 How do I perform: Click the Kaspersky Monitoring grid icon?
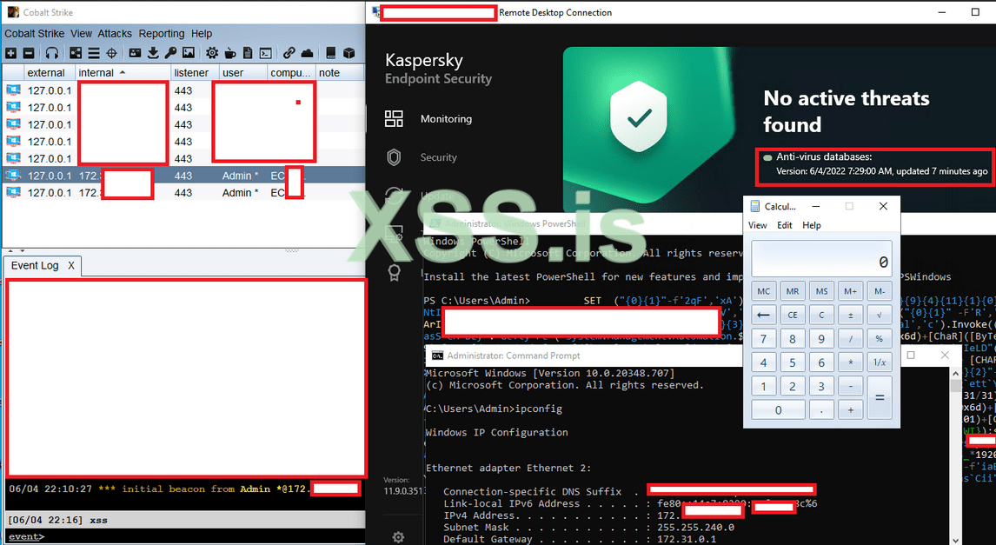(x=394, y=119)
